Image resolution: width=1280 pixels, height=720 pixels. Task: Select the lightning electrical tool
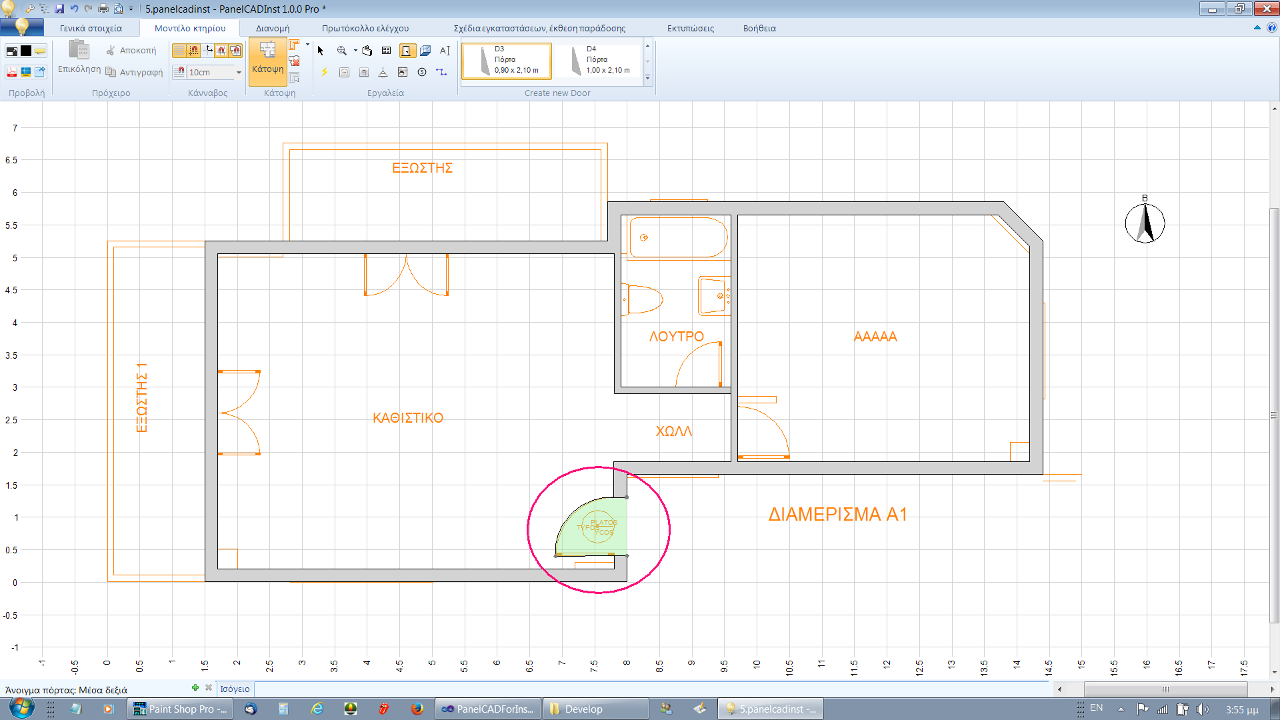(324, 73)
